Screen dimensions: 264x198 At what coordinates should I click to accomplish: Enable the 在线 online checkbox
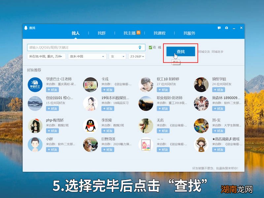150,47
